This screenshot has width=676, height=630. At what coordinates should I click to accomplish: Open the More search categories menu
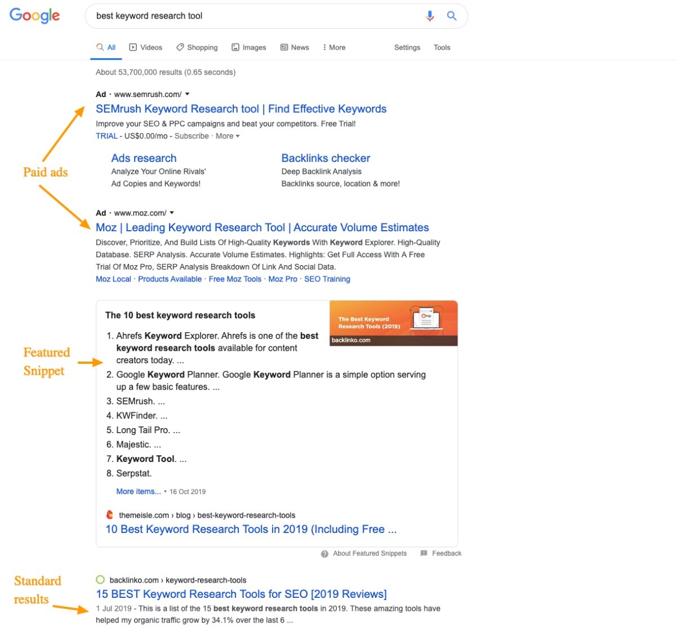(333, 47)
